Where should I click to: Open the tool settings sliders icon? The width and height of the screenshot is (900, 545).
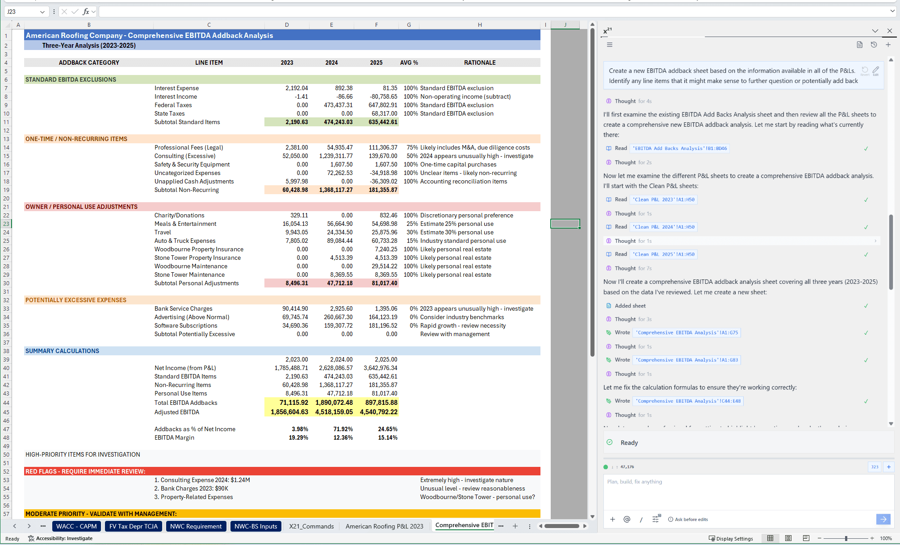coord(656,519)
